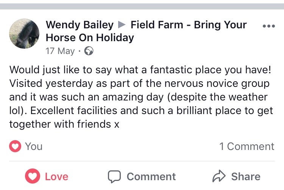Toggle the Love reaction off
The height and width of the screenshot is (190, 284).
pyautogui.click(x=47, y=176)
